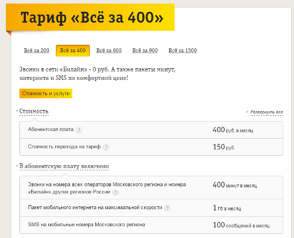Viewport: 294px width, 238px height.
Task: Click the Тариф «Всё за 400» title banner
Action: 90,17
